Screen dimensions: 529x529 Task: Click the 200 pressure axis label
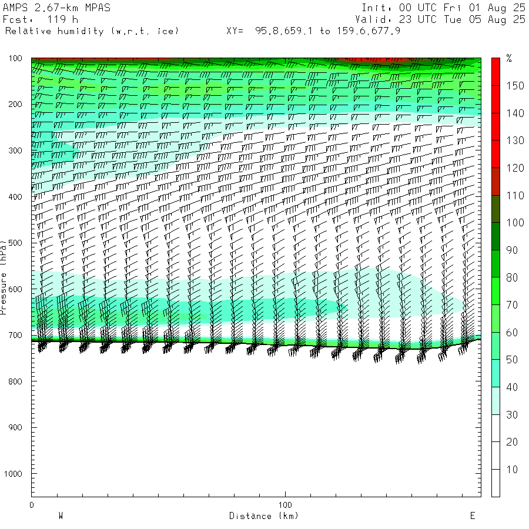pos(15,104)
